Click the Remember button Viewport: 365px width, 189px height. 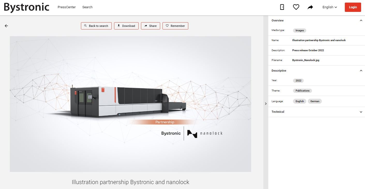tap(175, 26)
